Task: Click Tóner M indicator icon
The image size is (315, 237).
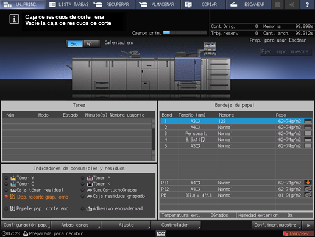Action: [90, 178]
